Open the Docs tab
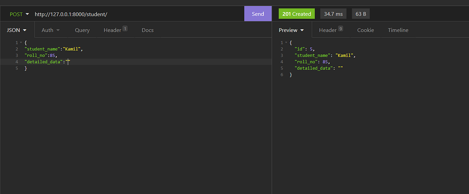This screenshot has width=469, height=194. tap(147, 30)
